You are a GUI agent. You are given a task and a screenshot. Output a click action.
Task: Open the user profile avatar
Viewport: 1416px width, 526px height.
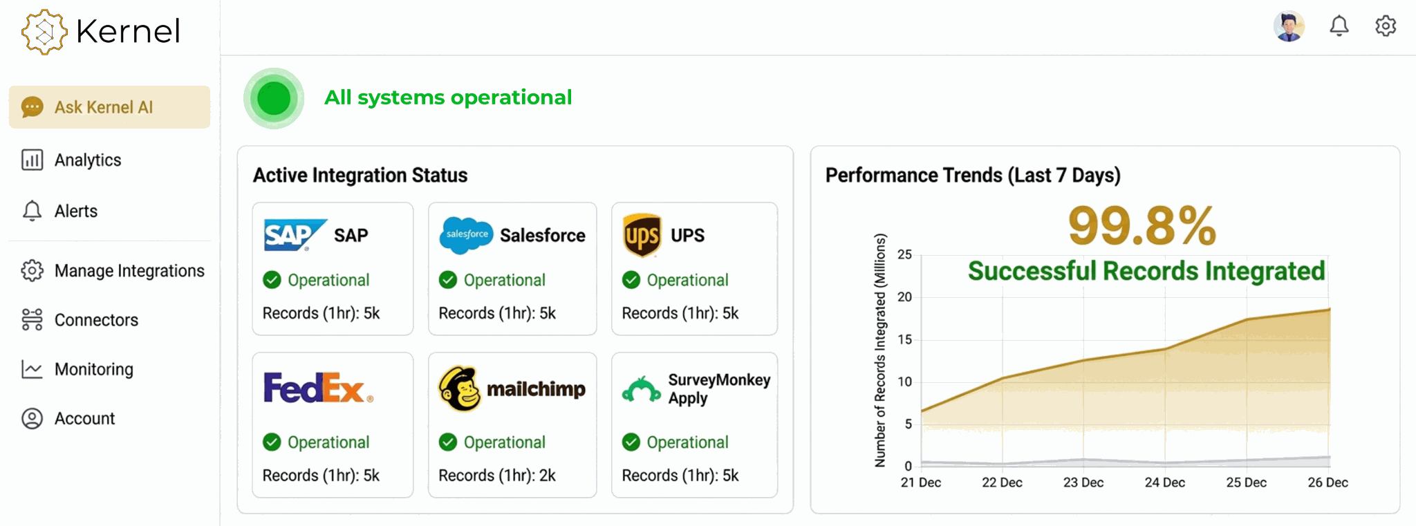click(x=1289, y=26)
